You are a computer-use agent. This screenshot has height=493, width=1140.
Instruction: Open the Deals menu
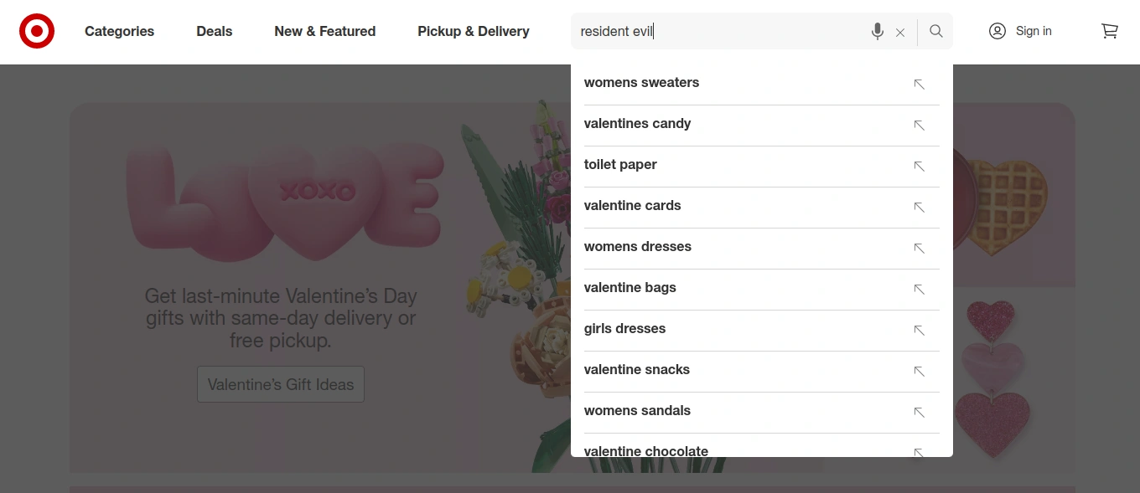(x=214, y=31)
